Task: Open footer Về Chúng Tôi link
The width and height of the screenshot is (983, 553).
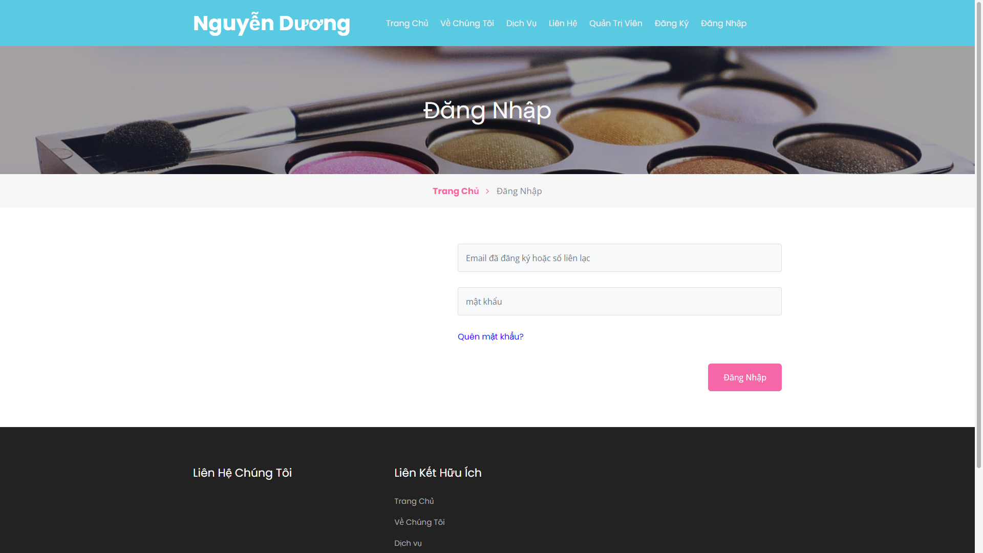Action: click(x=419, y=522)
